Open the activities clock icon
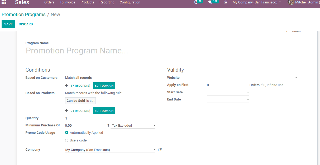Viewport: 320px width, 165px height. (196, 2)
